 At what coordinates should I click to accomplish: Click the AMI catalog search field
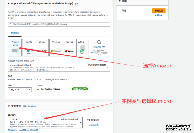[x=59, y=24]
